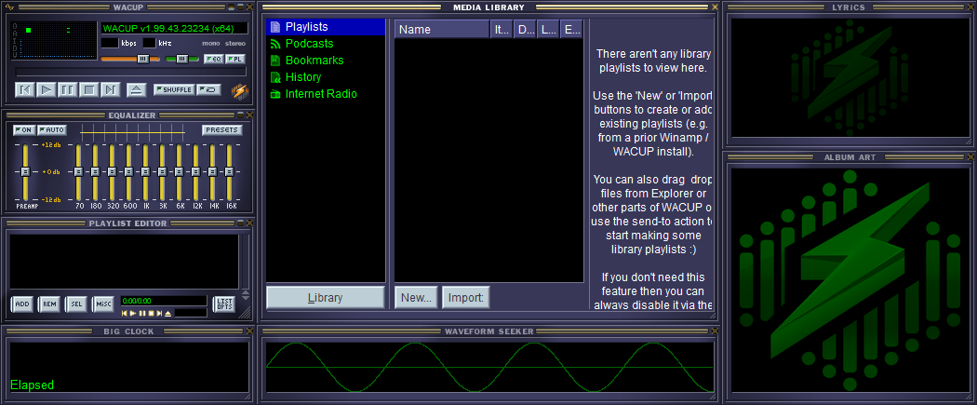The height and width of the screenshot is (405, 977).
Task: Click mini play button in Playlist Editor
Action: pos(133,313)
